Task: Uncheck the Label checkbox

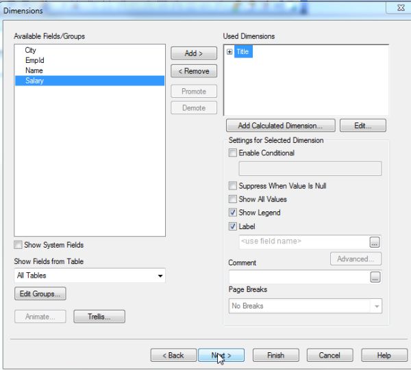Action: point(232,226)
